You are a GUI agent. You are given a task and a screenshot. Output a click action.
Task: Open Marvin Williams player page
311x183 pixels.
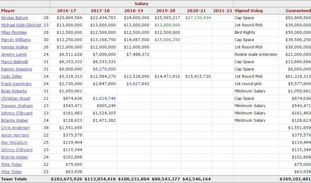coord(16,40)
